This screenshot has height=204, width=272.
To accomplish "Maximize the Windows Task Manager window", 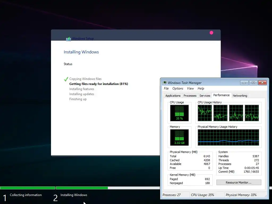I will pos(253,83).
